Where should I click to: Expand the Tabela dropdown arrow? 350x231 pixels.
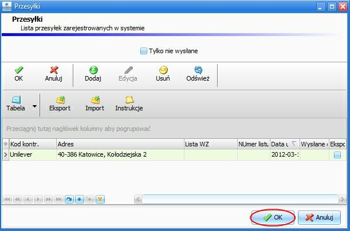click(34, 106)
